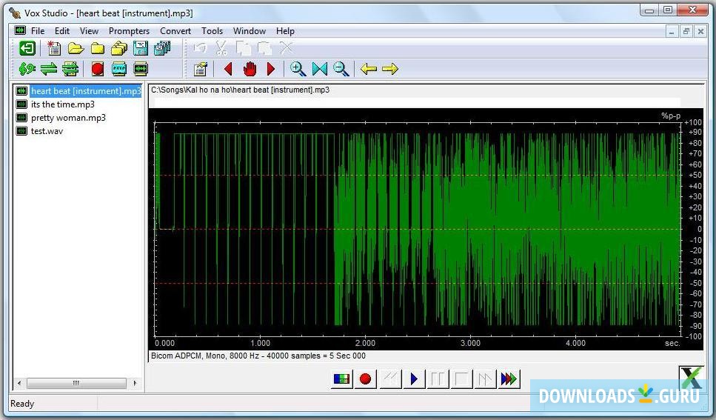Open the Convert menu

coord(175,31)
